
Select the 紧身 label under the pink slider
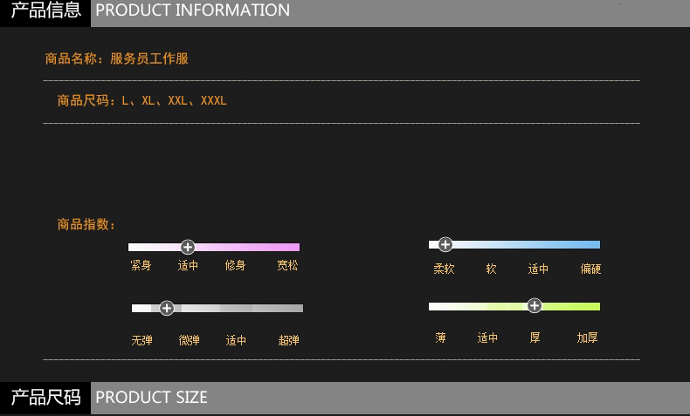141,265
